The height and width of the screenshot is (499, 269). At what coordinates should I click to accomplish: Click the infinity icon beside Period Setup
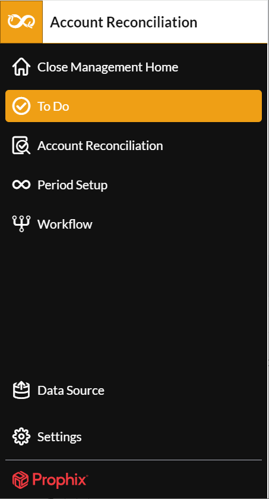(21, 185)
